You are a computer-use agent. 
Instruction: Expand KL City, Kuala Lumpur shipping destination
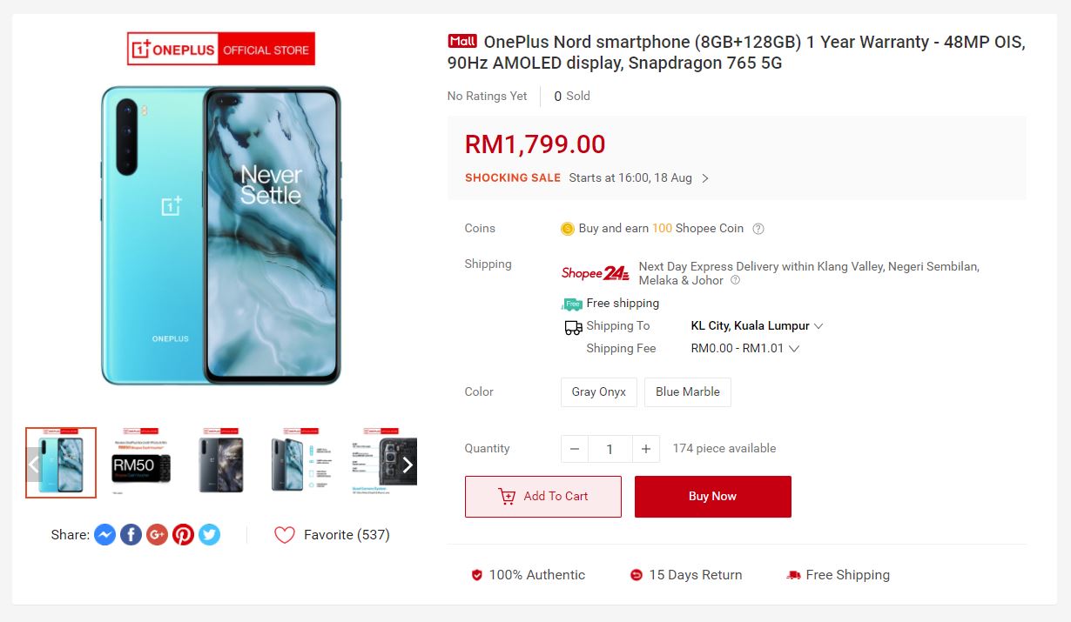tap(757, 325)
